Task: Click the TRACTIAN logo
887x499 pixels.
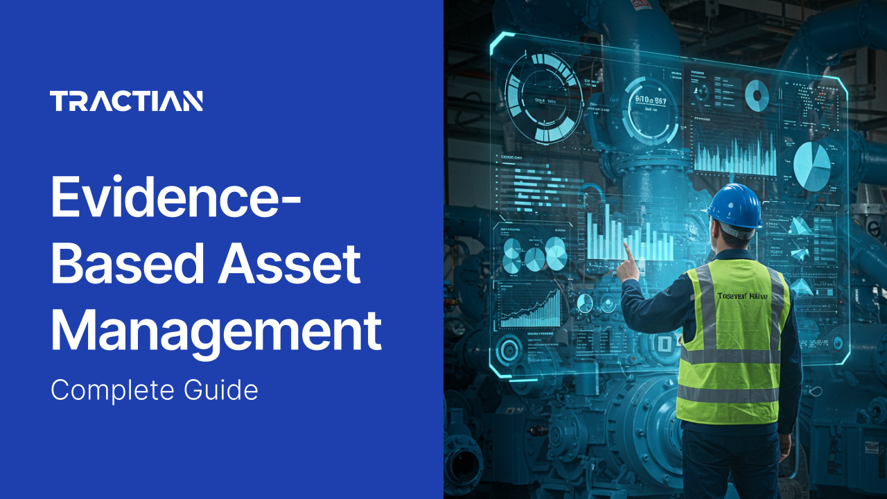Action: [127, 100]
